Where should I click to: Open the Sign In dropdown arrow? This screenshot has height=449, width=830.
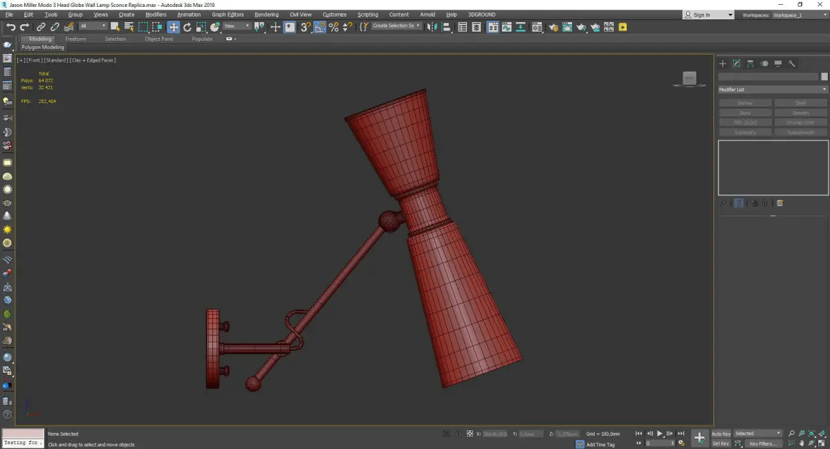730,15
